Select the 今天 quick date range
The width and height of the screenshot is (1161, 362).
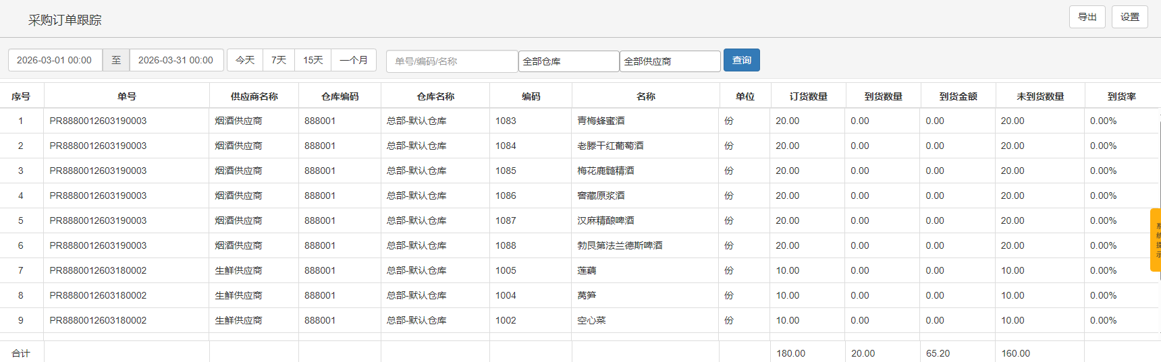245,60
